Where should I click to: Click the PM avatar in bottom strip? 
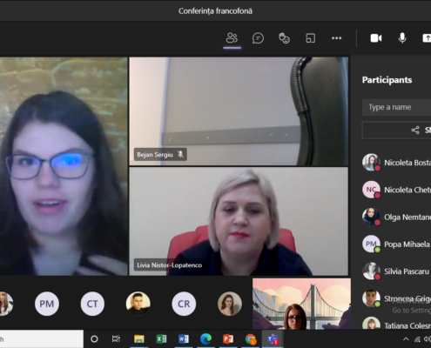[x=47, y=304]
